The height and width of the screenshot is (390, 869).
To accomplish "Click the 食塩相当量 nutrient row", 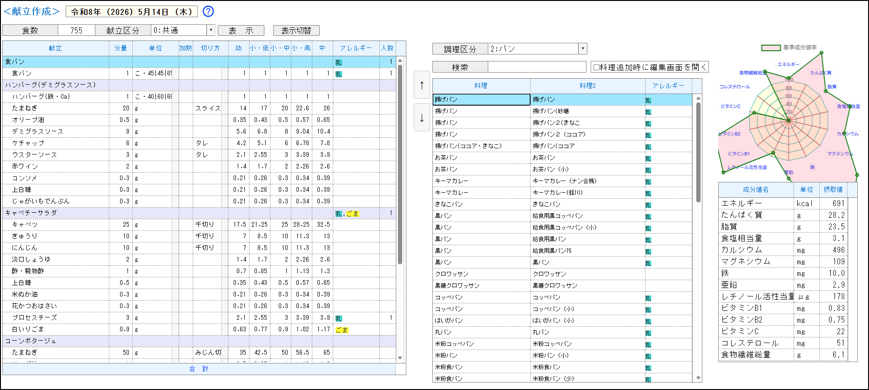I will (x=783, y=238).
